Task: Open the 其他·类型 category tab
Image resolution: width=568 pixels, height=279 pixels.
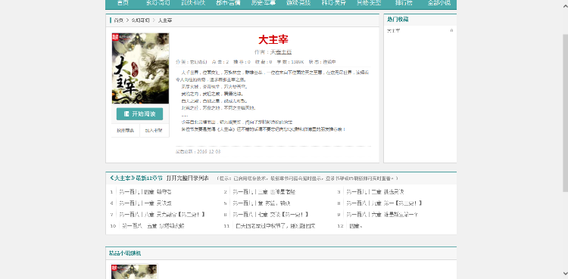Action: click(x=368, y=3)
